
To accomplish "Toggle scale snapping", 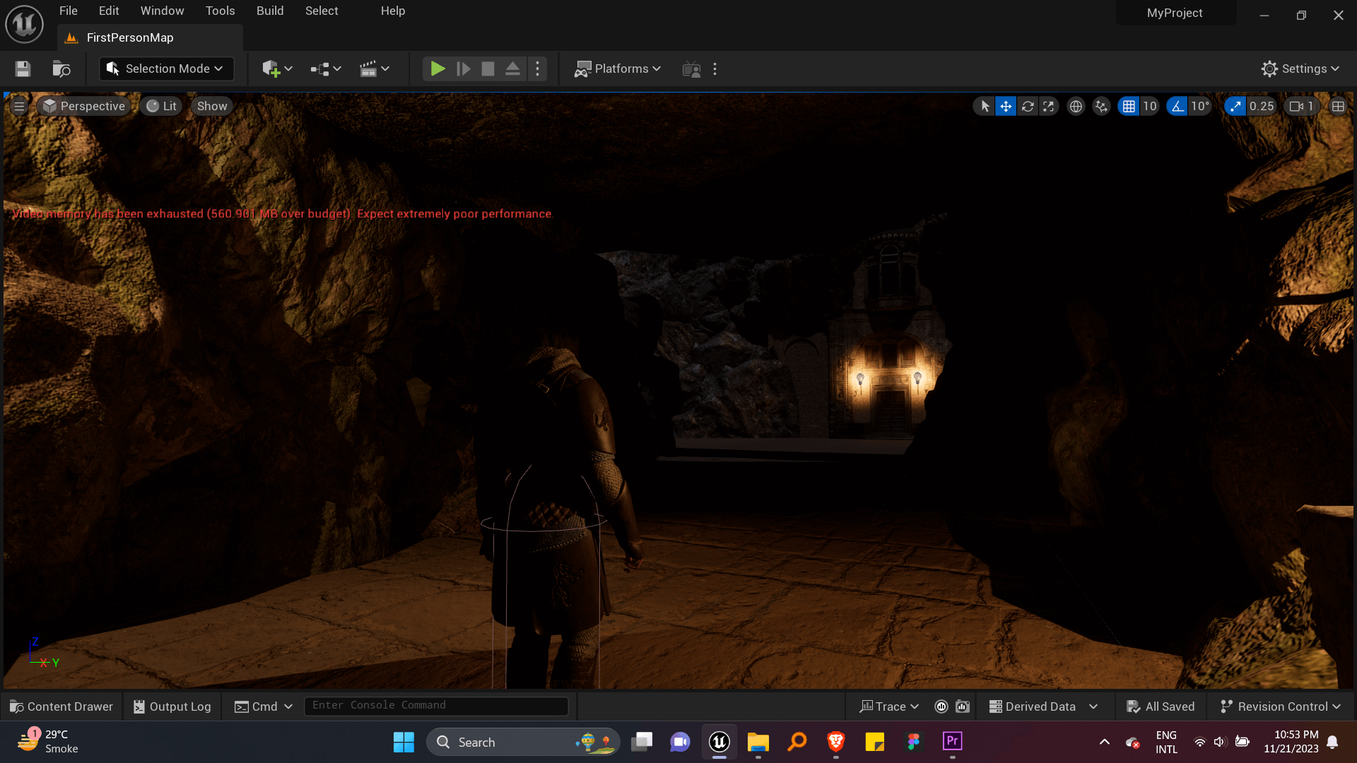I will pyautogui.click(x=1235, y=106).
